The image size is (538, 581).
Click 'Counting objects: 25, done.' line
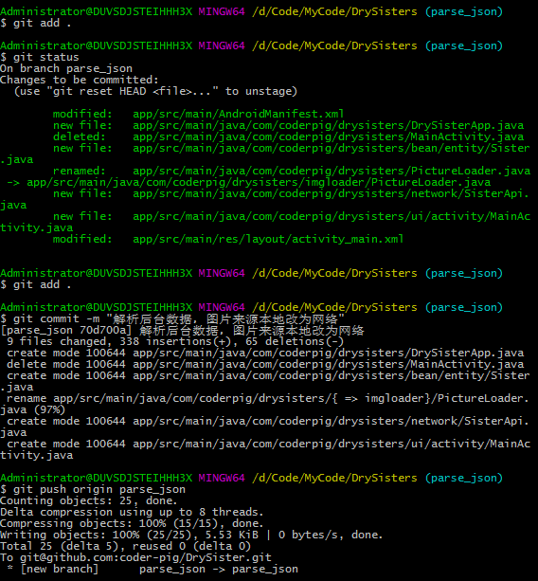coord(89,500)
